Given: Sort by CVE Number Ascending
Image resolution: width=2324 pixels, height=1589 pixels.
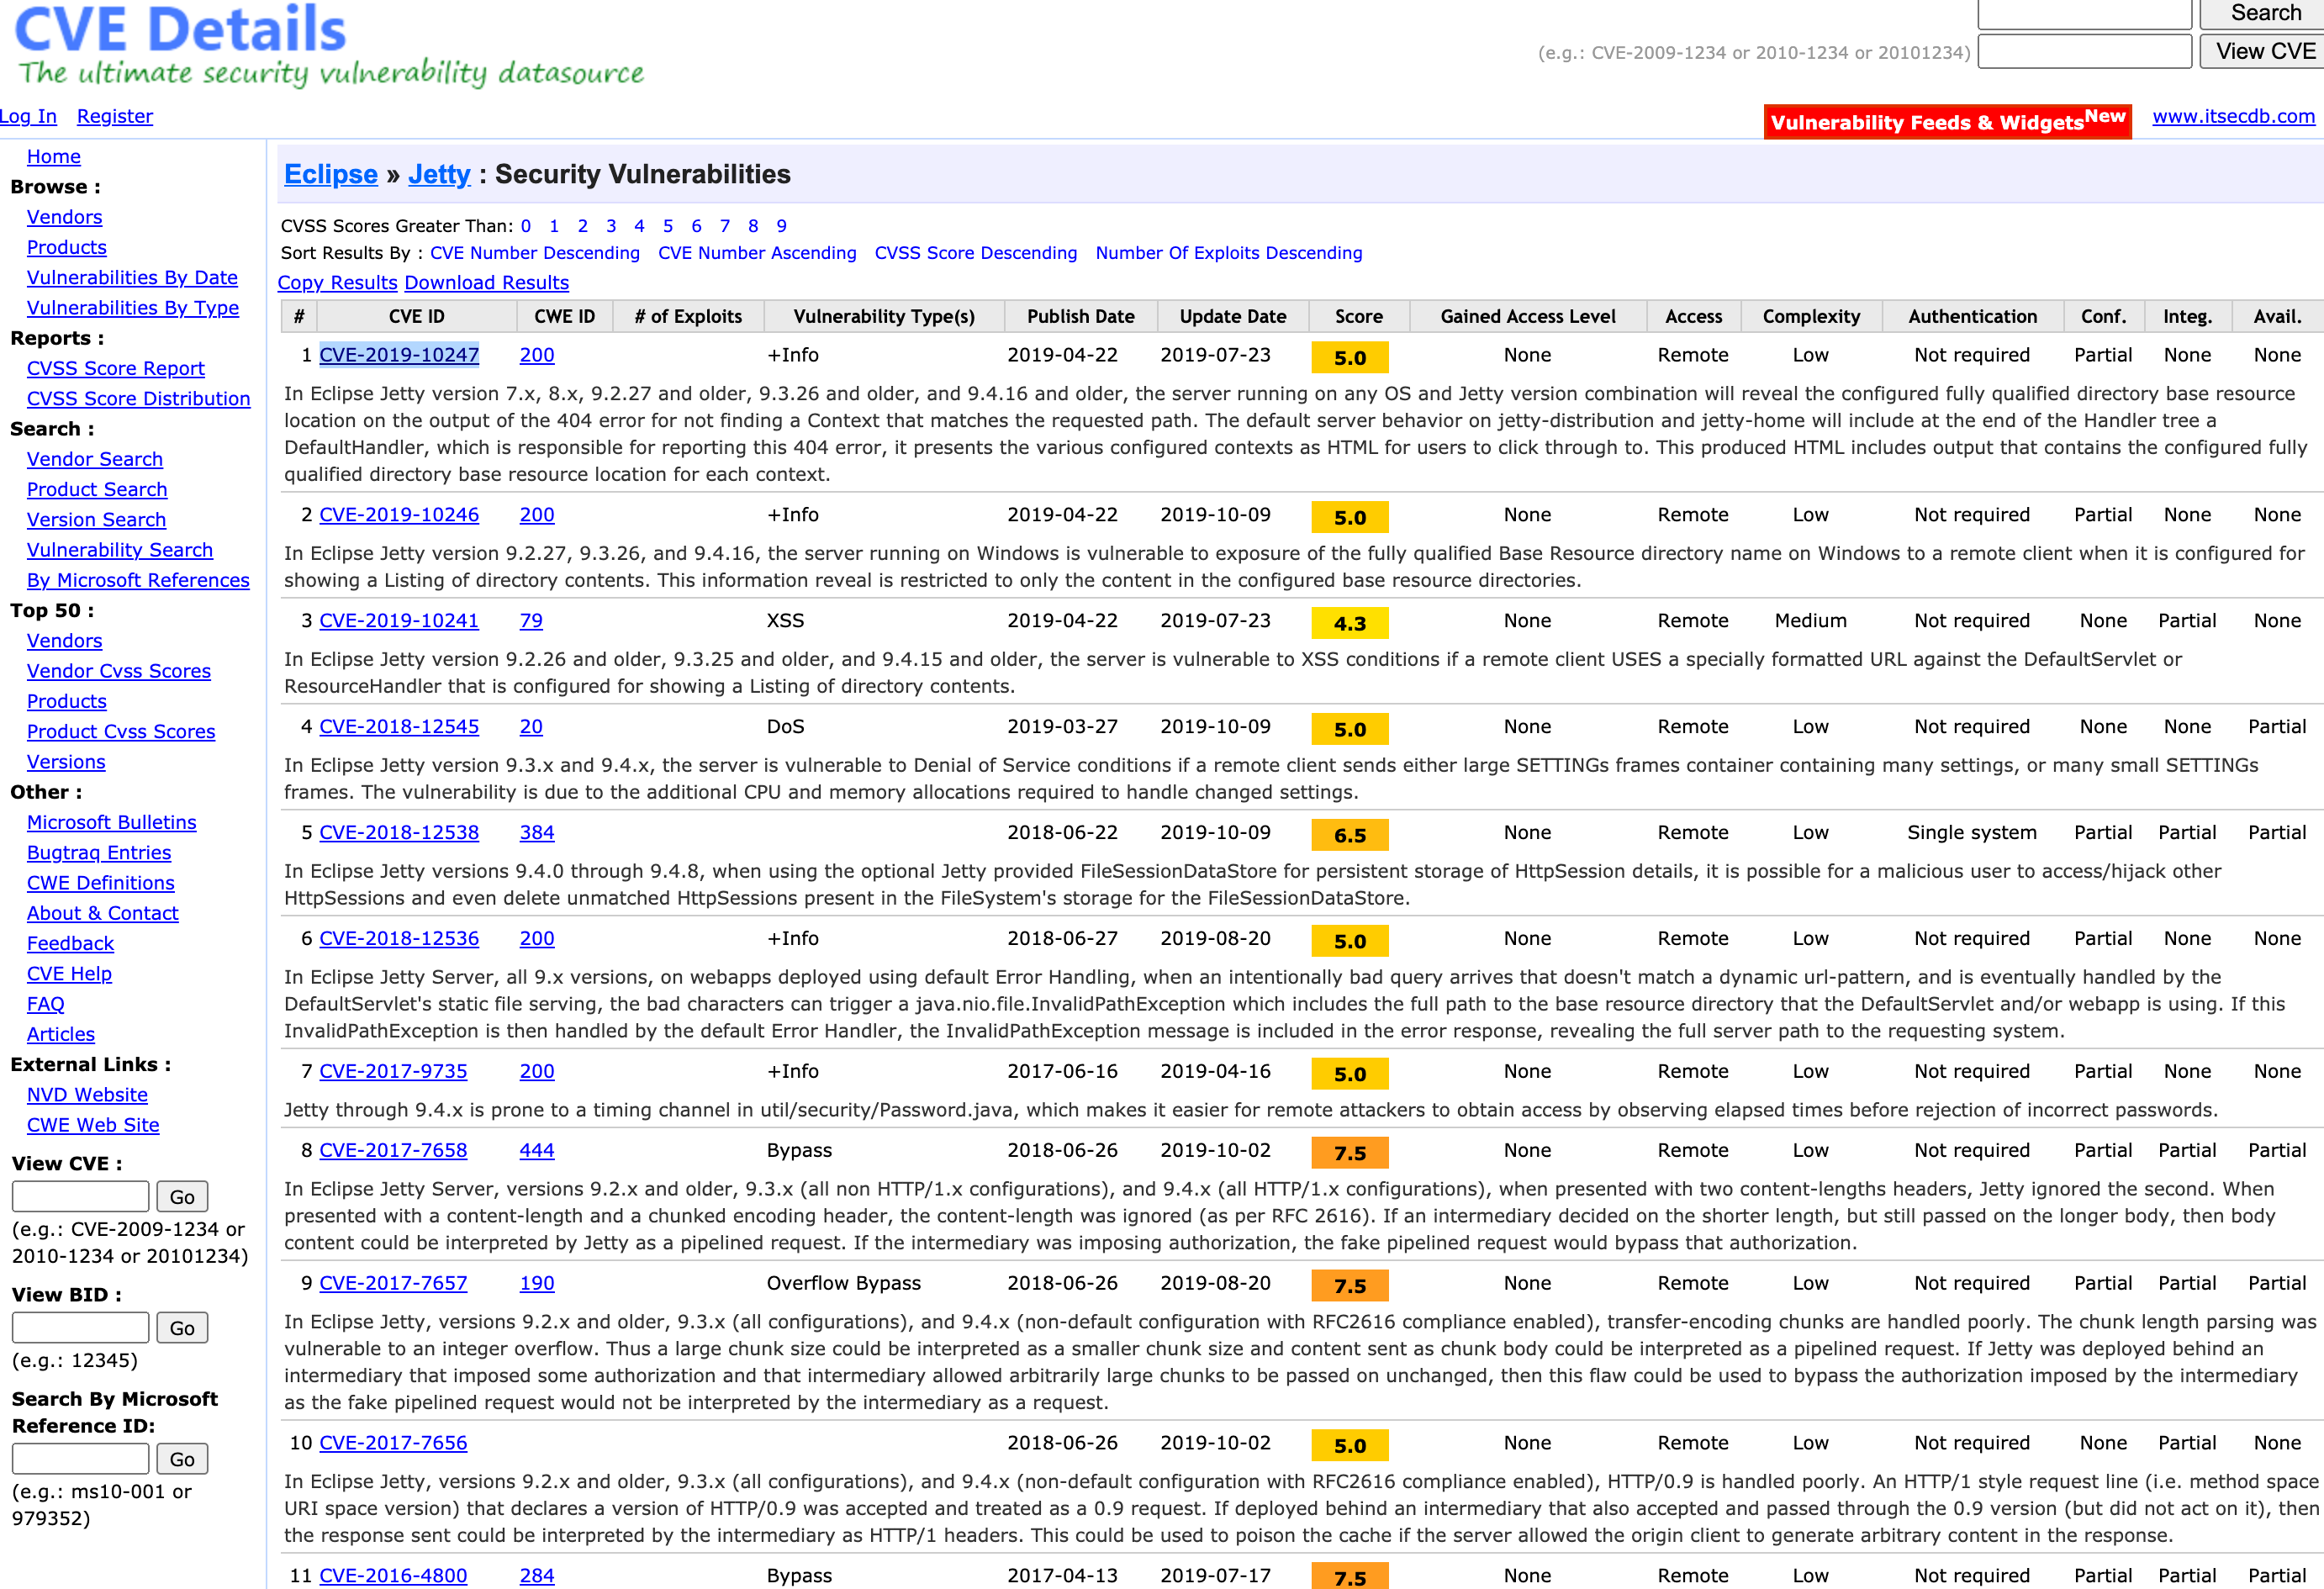Looking at the screenshot, I should coord(757,253).
